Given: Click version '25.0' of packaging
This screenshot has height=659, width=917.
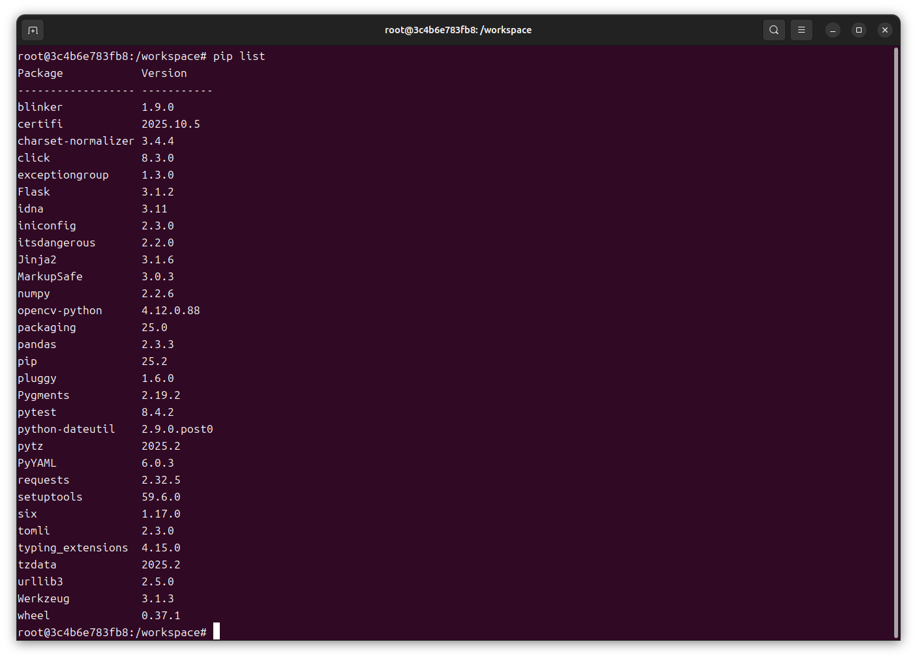Looking at the screenshot, I should tap(155, 328).
